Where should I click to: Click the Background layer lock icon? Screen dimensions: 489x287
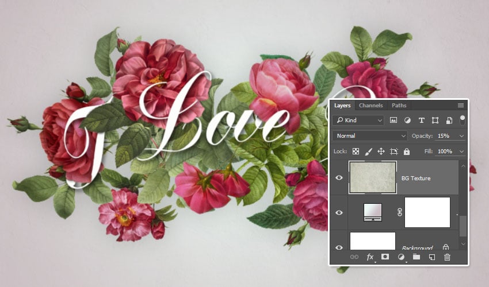point(446,247)
